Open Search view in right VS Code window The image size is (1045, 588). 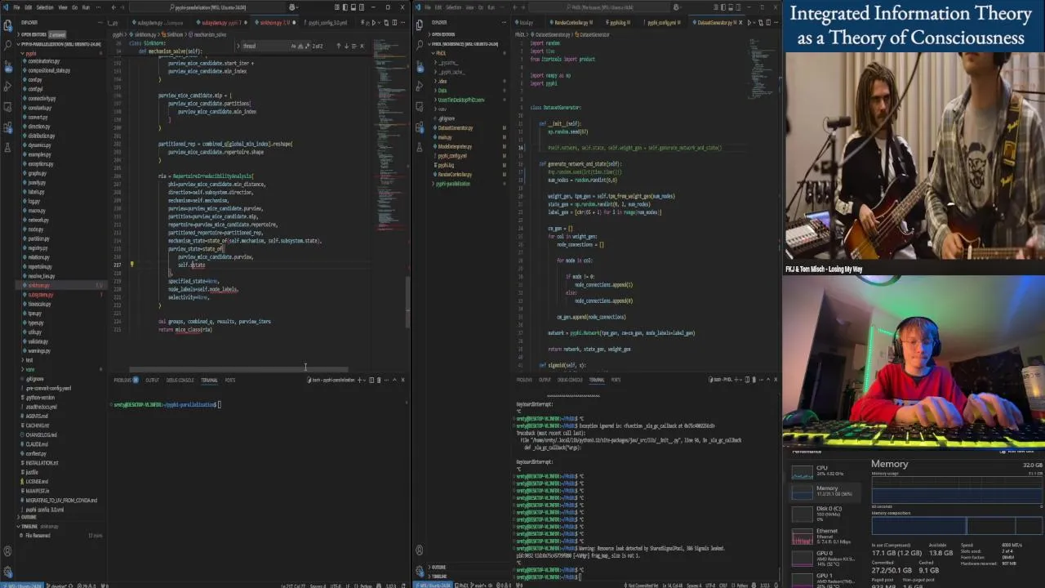tap(420, 45)
